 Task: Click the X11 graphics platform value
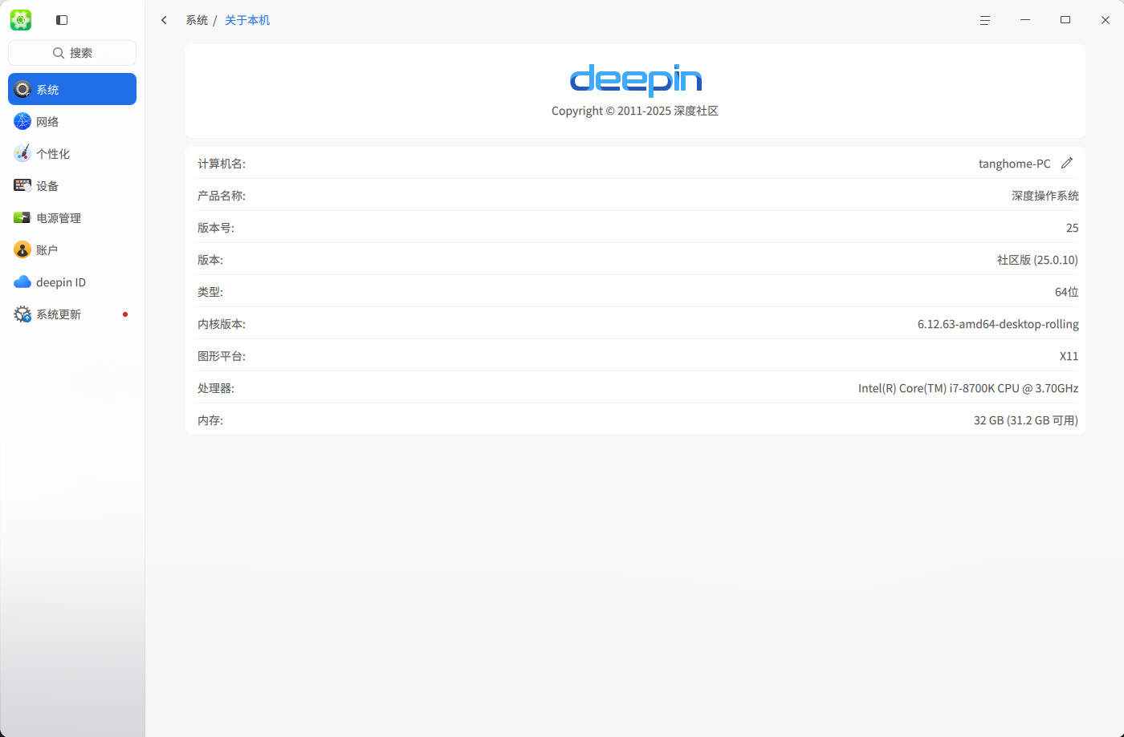click(1069, 356)
